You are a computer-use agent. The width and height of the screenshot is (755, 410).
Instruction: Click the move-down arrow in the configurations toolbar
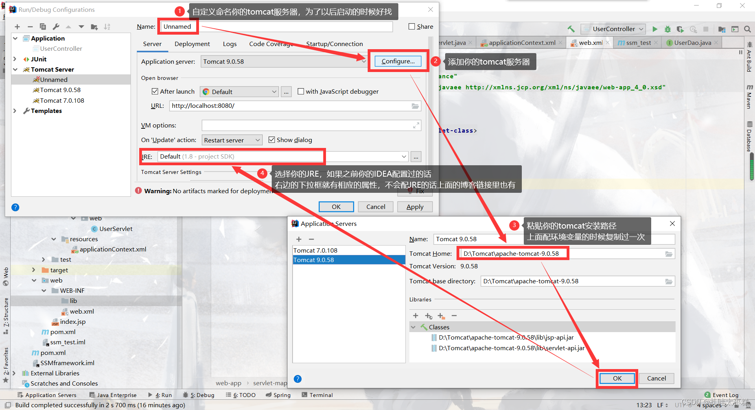click(81, 27)
